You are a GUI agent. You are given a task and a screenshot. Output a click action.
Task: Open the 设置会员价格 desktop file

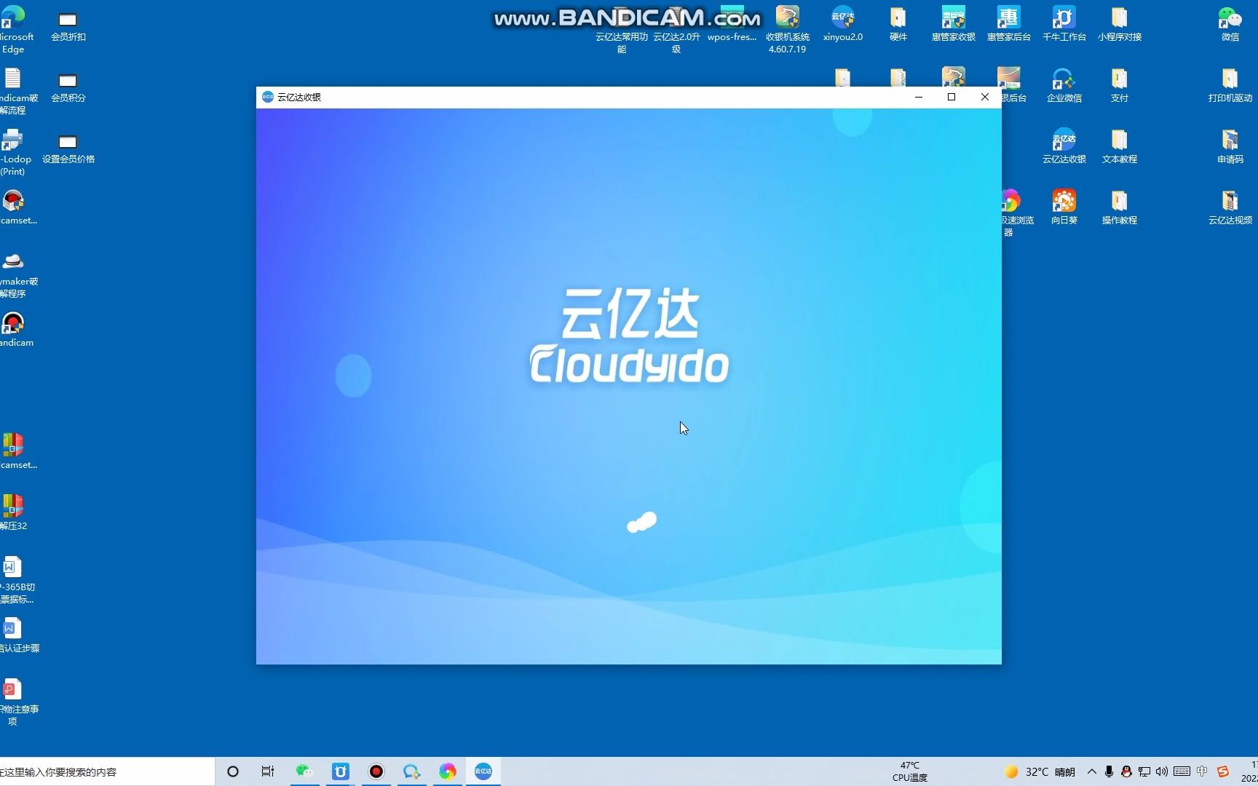pos(68,148)
